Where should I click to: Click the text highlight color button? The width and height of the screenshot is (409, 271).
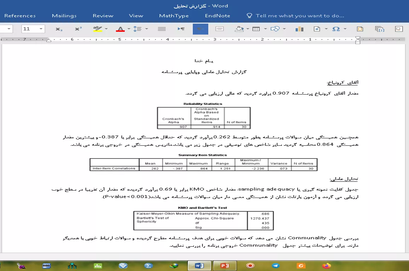tap(97, 29)
